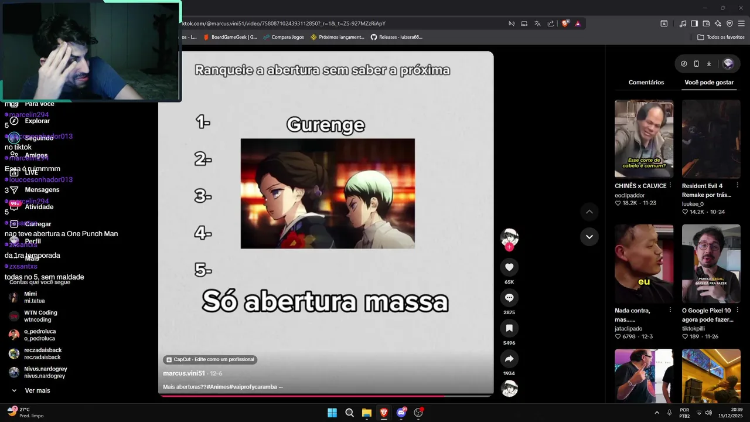Click the download desktop app icon
750x422 pixels.
(x=708, y=64)
